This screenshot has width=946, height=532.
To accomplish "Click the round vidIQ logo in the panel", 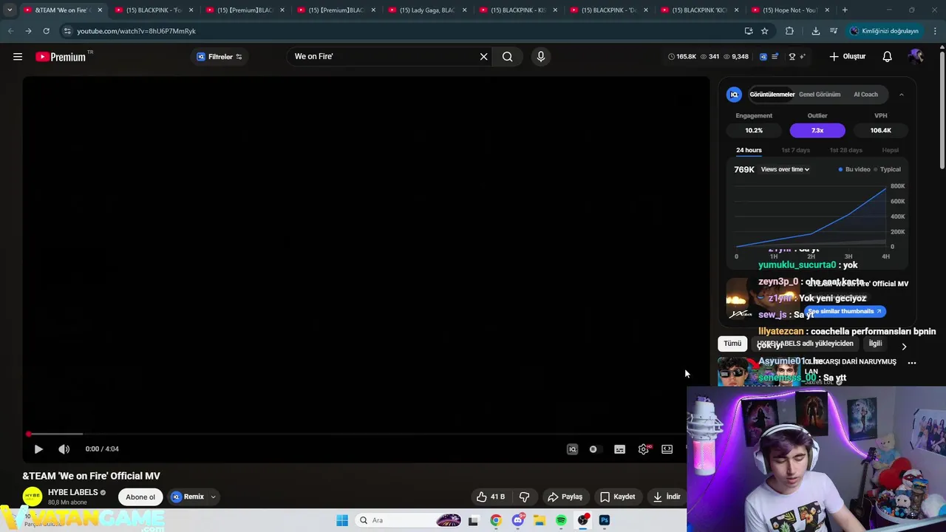I will (734, 95).
